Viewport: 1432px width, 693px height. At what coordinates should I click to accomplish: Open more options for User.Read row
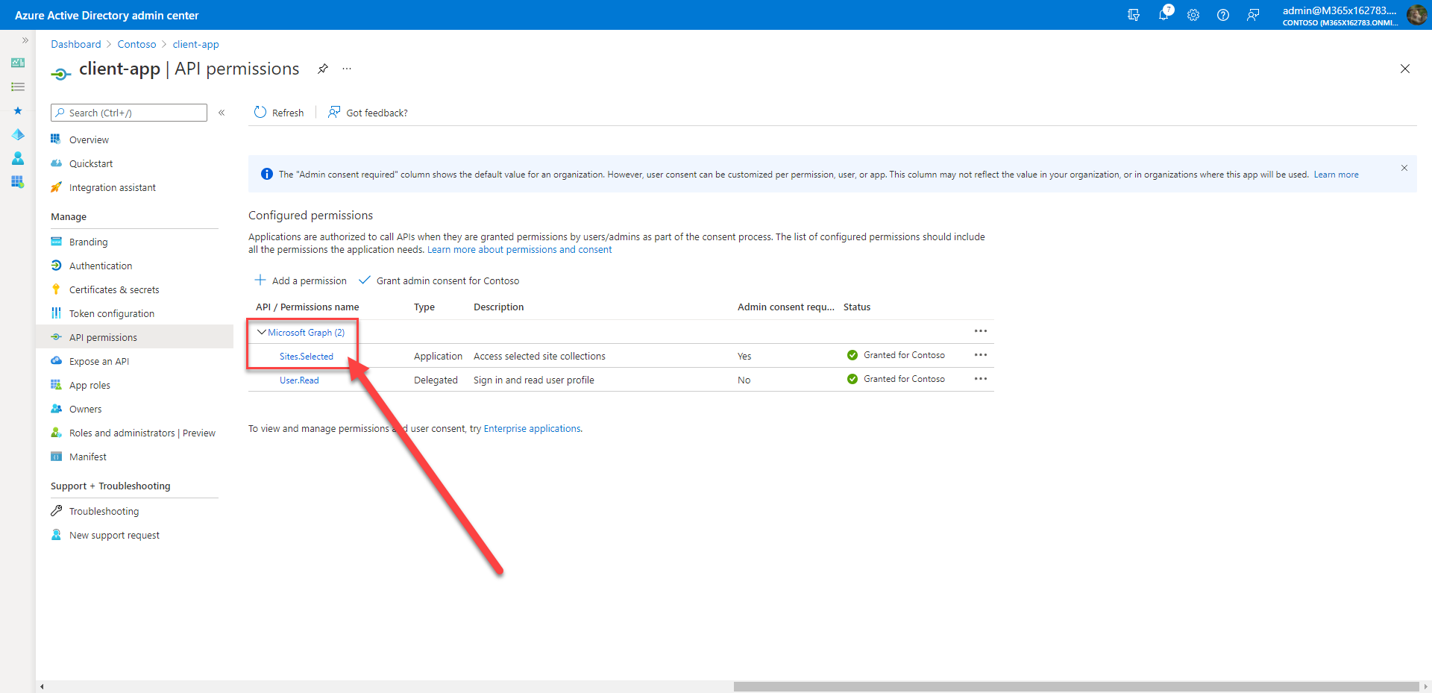[x=981, y=379]
